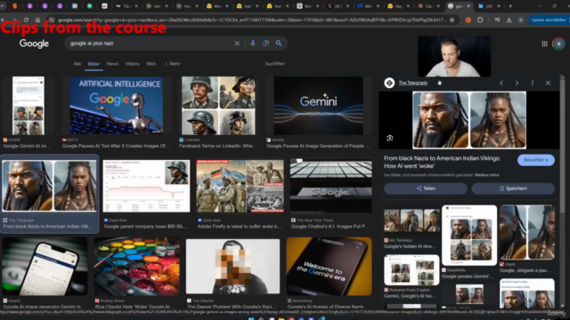Show previous image in preview panel
Viewport: 570px width, 320px height.
501,83
